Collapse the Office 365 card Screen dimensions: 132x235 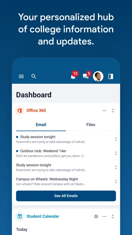pyautogui.click(x=113, y=111)
